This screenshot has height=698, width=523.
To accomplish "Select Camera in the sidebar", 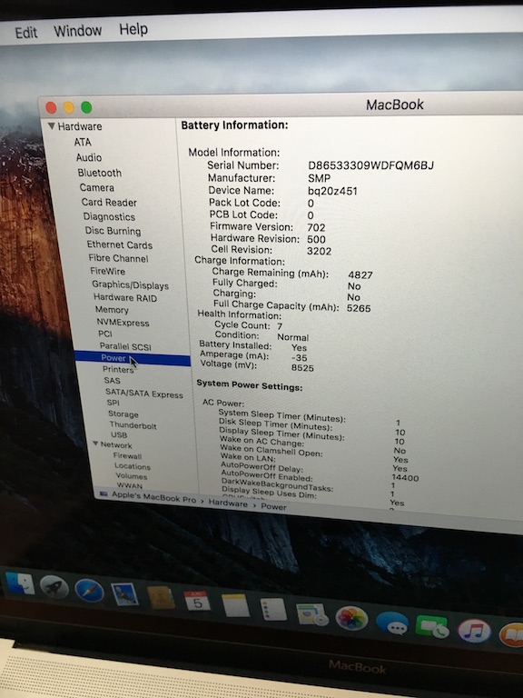I will (97, 188).
